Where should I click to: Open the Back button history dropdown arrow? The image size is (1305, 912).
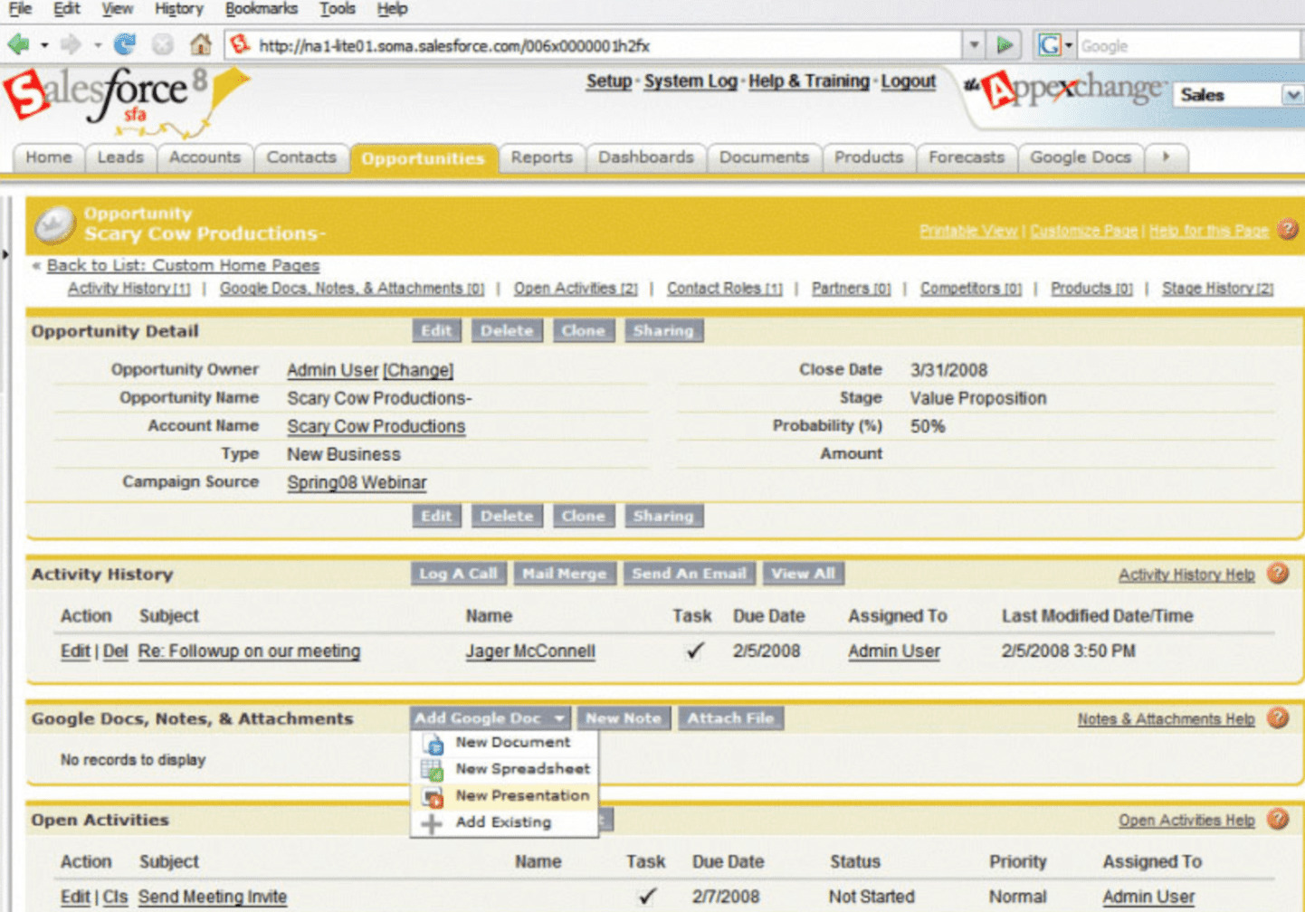pyautogui.click(x=44, y=45)
